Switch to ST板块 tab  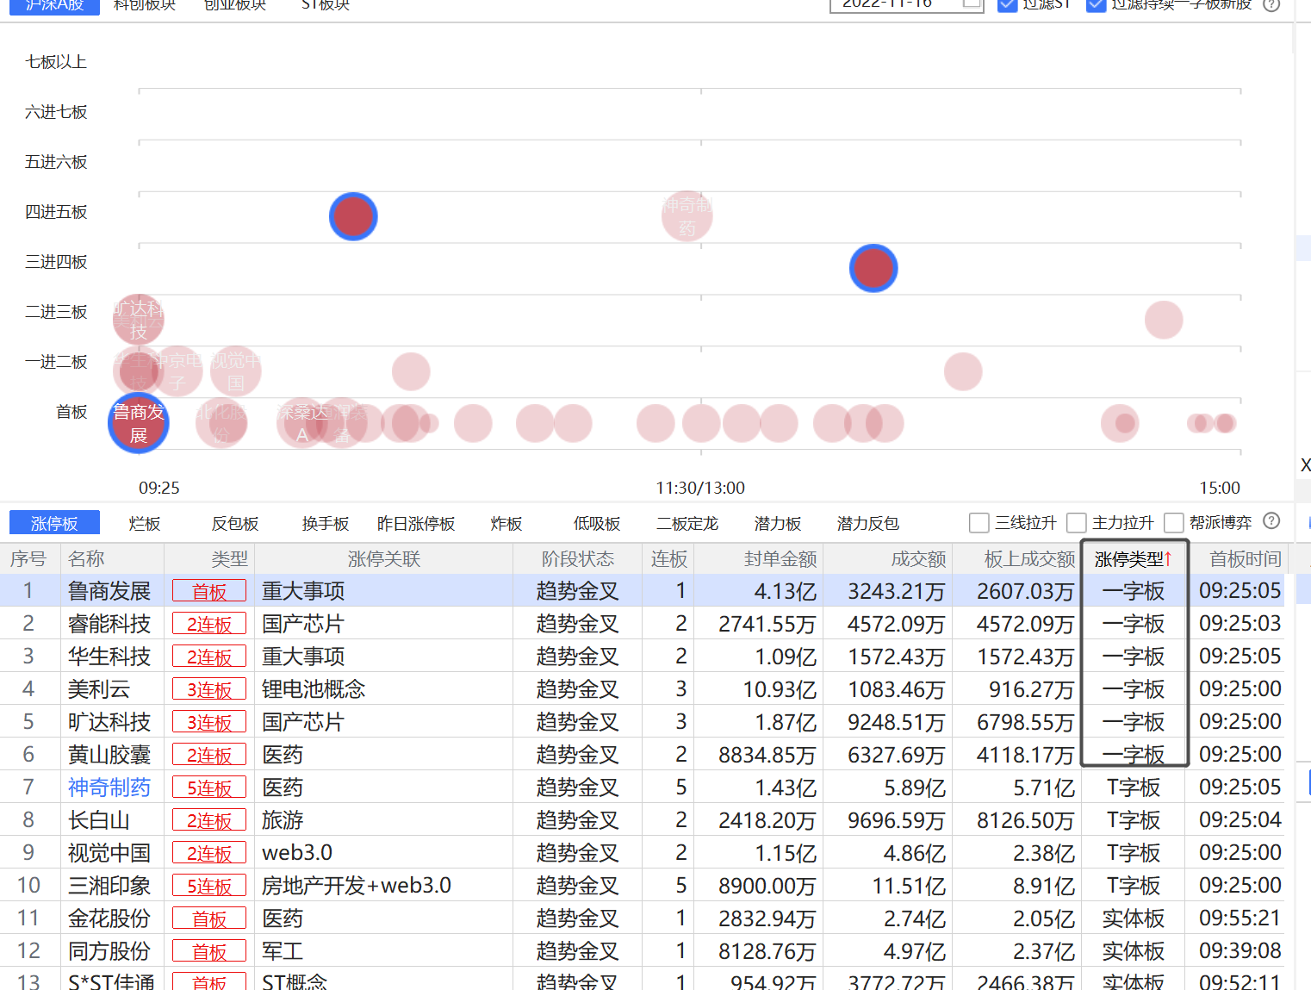pyautogui.click(x=326, y=5)
